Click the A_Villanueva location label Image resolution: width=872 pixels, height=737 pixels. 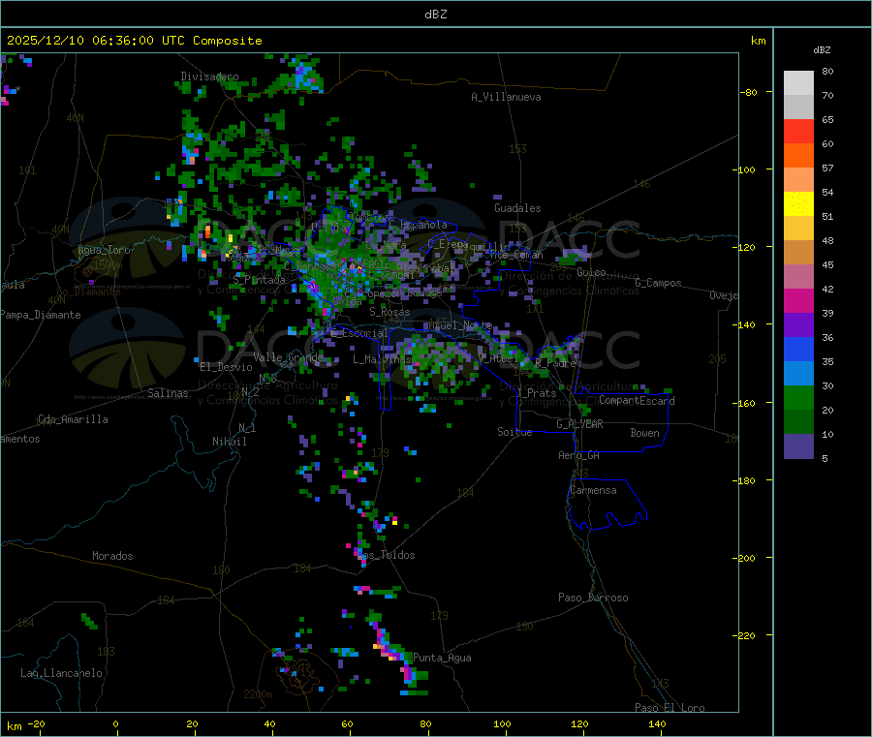coord(506,97)
